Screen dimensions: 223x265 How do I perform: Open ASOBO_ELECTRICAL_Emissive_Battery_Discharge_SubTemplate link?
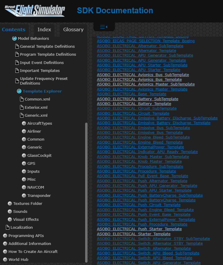157,118
